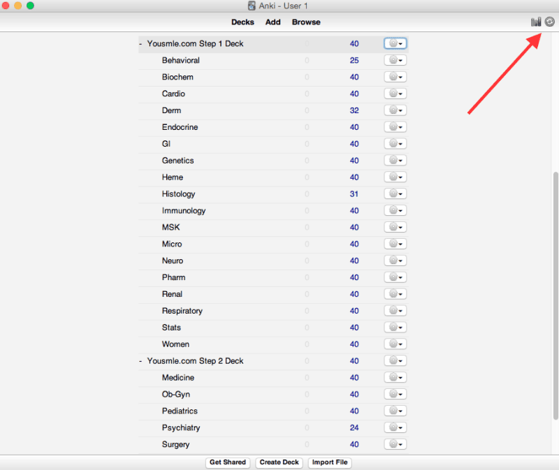Collapse the Yousmle.com Step 2 Deck
Image resolution: width=559 pixels, height=470 pixels.
pyautogui.click(x=140, y=361)
